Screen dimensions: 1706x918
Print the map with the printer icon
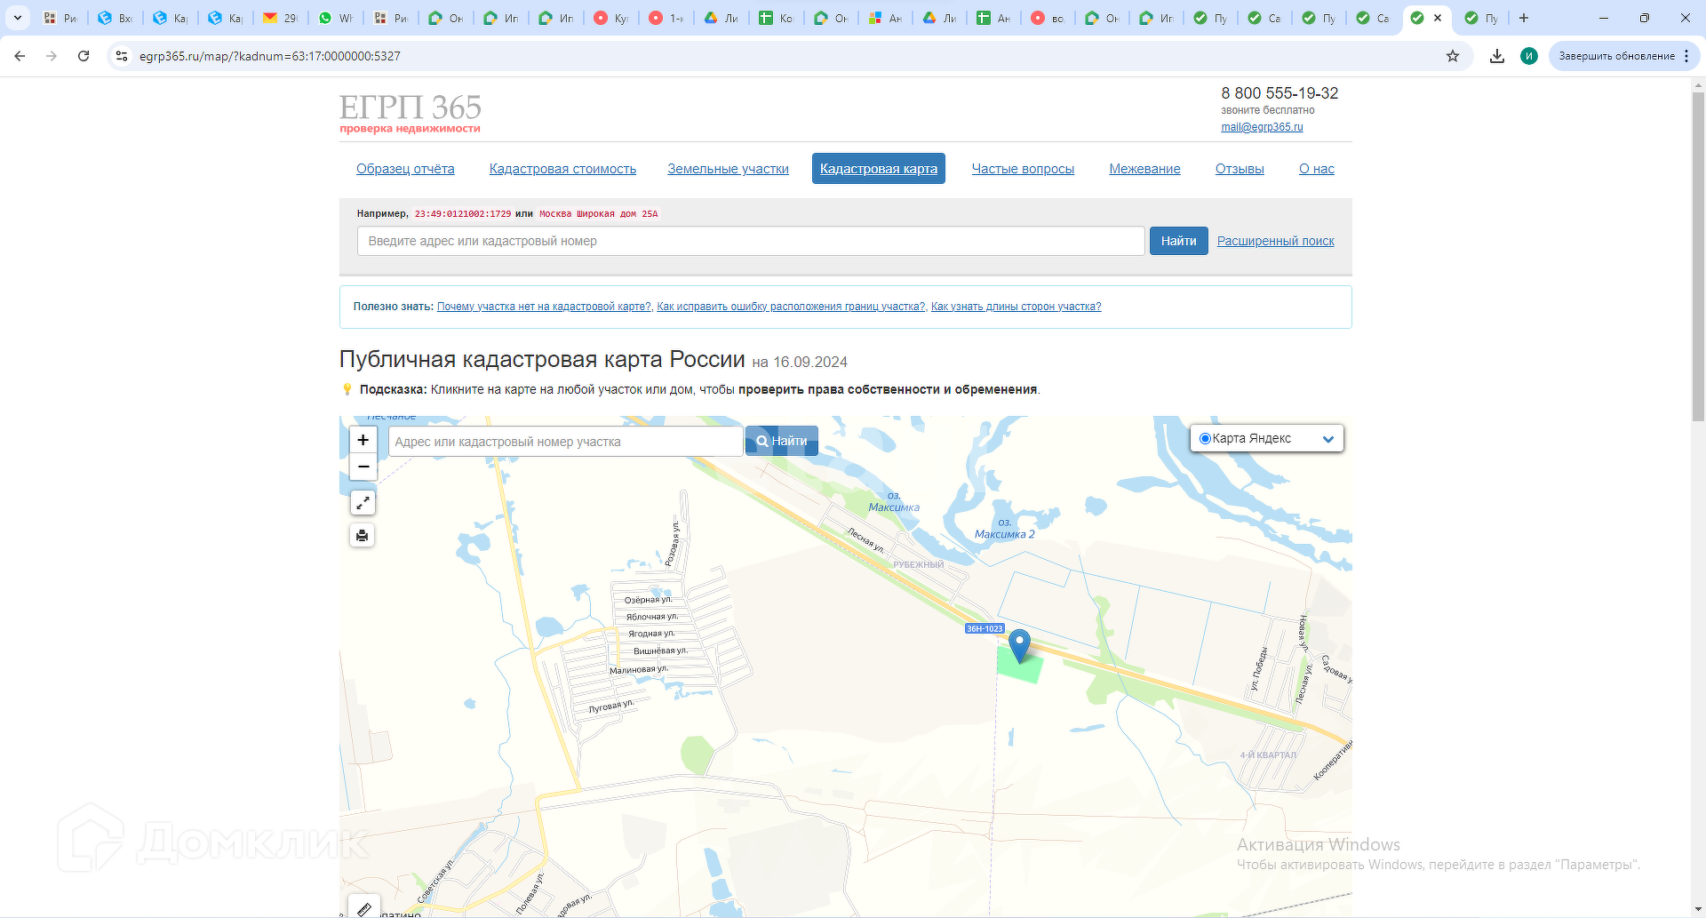click(363, 535)
